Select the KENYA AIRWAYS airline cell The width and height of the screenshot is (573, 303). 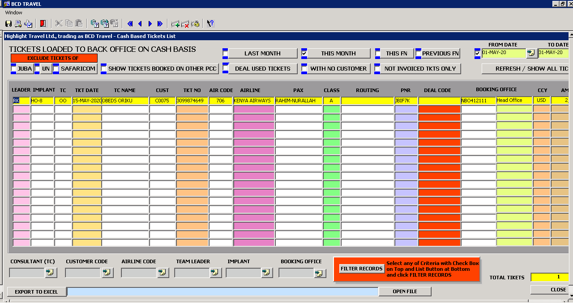click(254, 101)
